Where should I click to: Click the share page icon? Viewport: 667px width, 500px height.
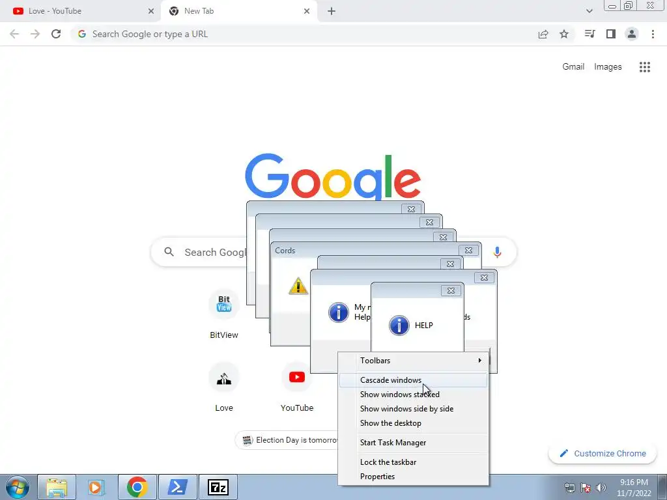tap(543, 34)
